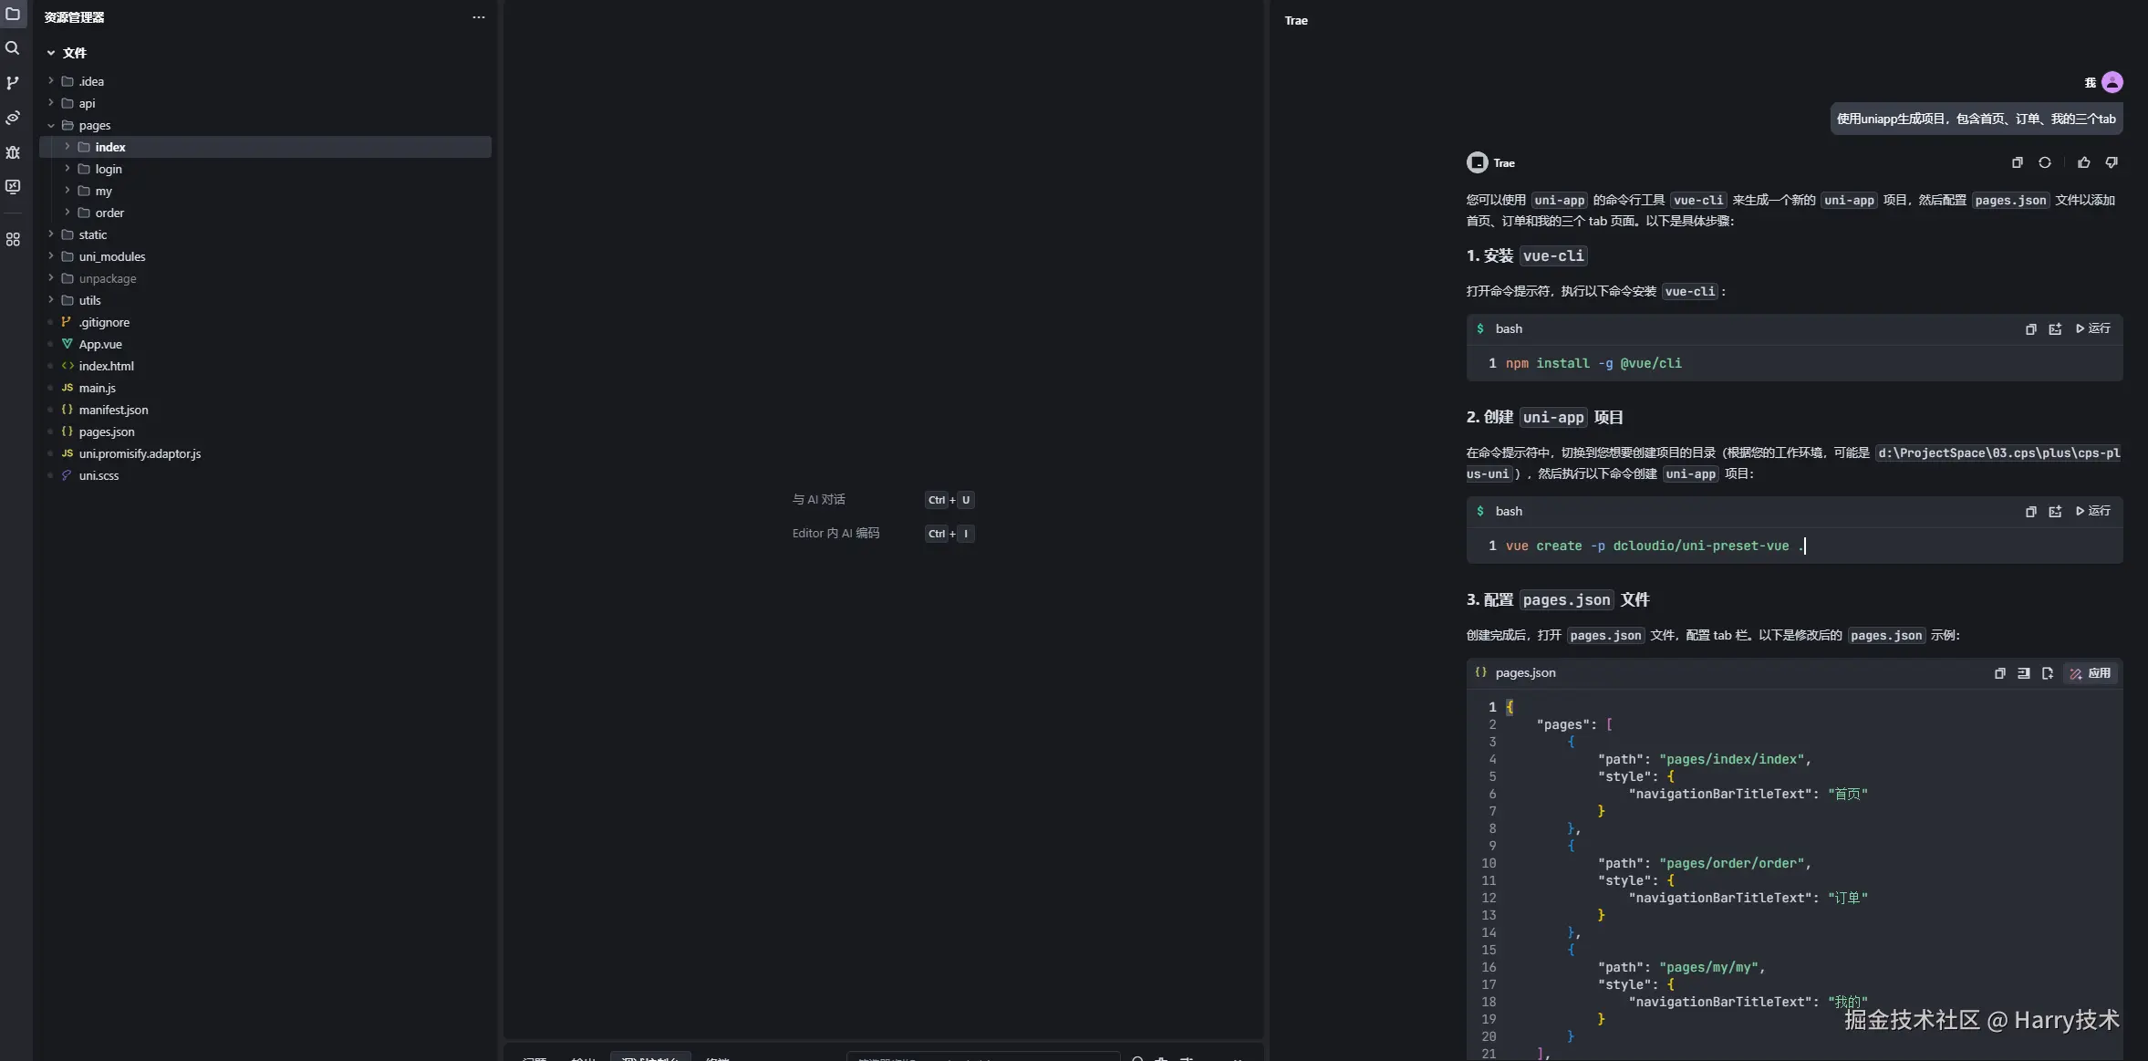This screenshot has width=2148, height=1061.
Task: Click the user avatar in chat
Action: 2112,82
